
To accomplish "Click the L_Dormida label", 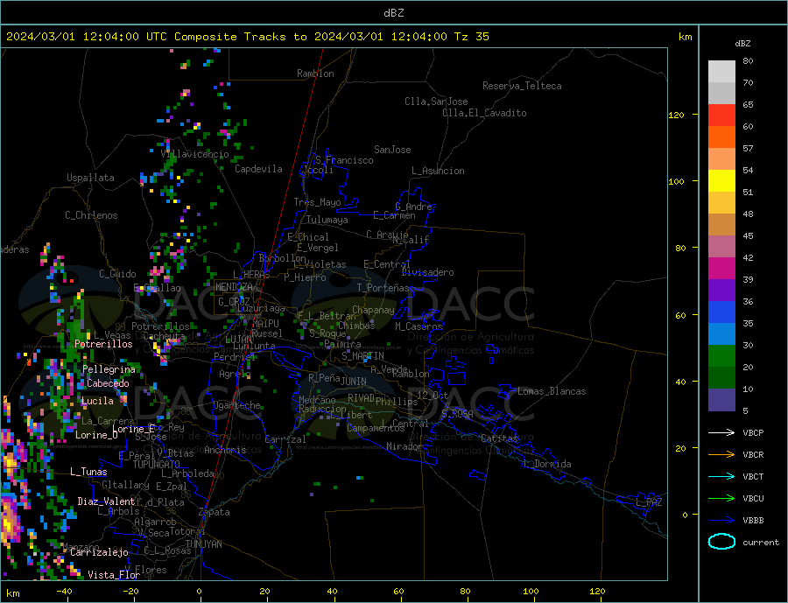I will (x=547, y=464).
